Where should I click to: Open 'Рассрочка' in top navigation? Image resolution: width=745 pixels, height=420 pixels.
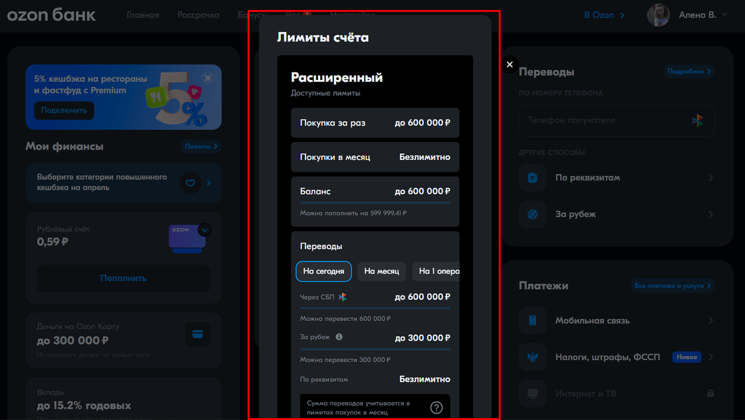click(198, 15)
